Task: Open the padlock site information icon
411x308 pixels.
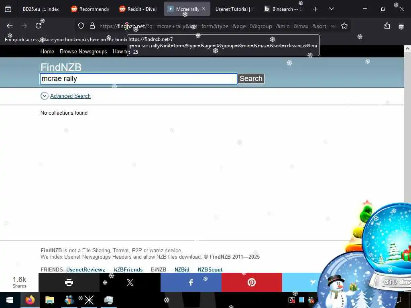Action: (92, 26)
